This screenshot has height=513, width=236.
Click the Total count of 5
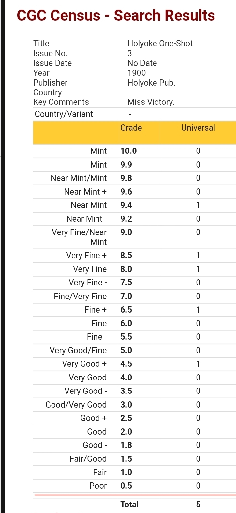pyautogui.click(x=198, y=505)
